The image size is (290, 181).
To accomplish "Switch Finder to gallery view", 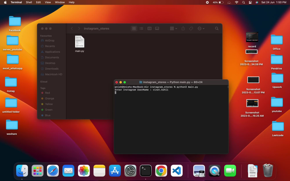I will click(x=157, y=28).
